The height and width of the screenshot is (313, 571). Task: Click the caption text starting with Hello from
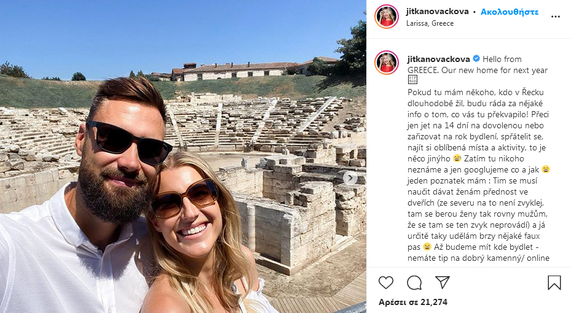[478, 64]
